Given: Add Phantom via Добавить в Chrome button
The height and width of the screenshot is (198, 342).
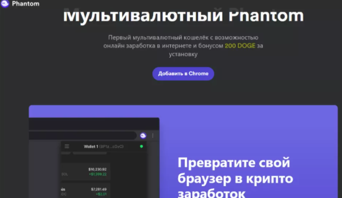Looking at the screenshot, I should (183, 73).
